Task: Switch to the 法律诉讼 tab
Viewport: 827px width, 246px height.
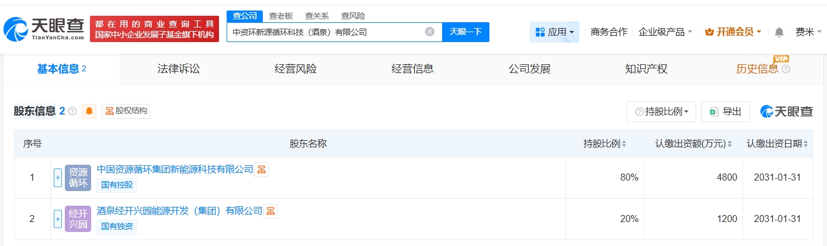Action: 179,69
